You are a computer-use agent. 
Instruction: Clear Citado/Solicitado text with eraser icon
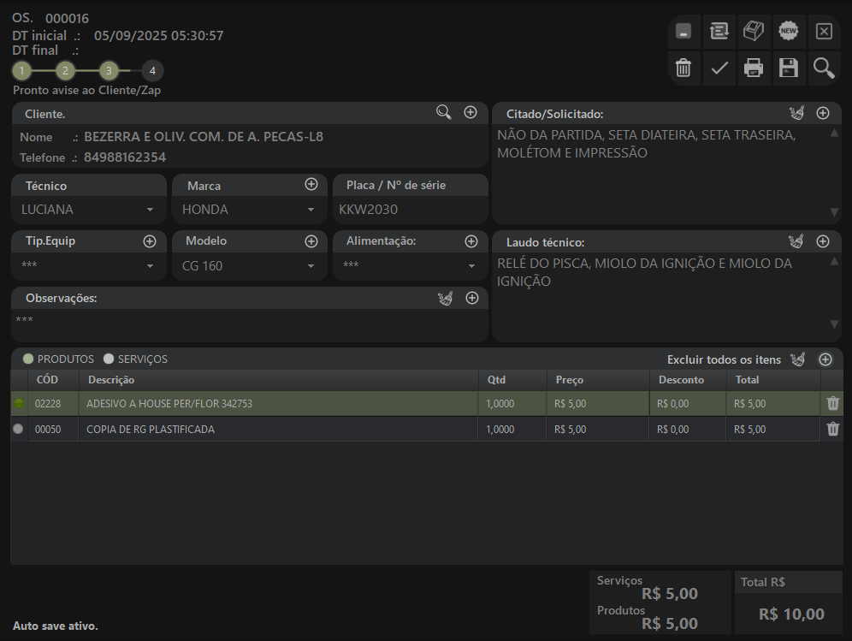click(796, 113)
